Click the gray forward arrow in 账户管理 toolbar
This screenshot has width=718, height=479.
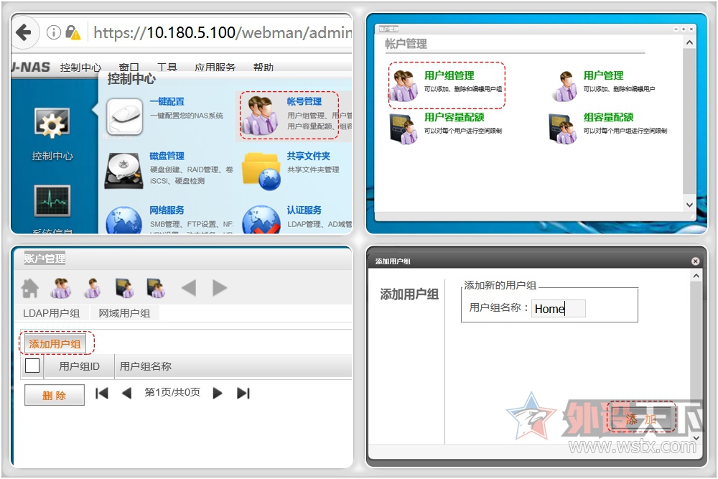[x=220, y=288]
